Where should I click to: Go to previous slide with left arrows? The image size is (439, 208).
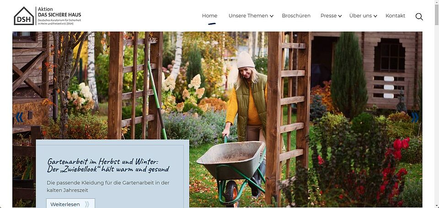tap(19, 117)
